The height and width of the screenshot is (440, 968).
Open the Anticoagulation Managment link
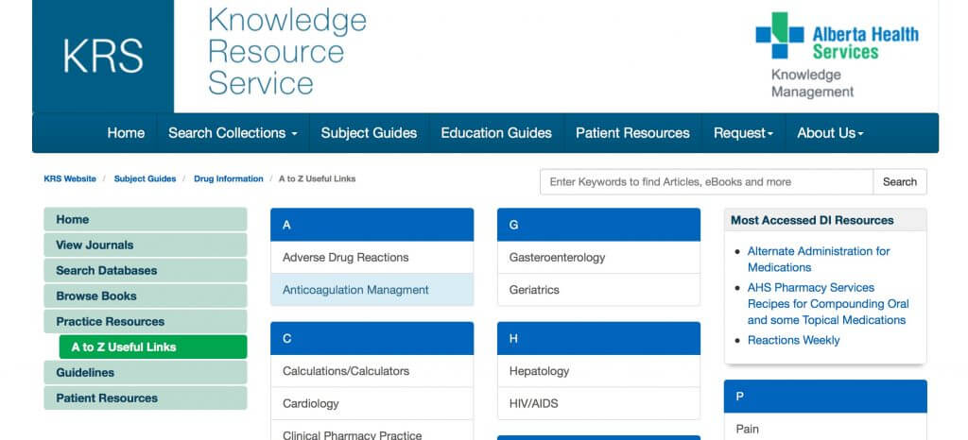(x=355, y=290)
